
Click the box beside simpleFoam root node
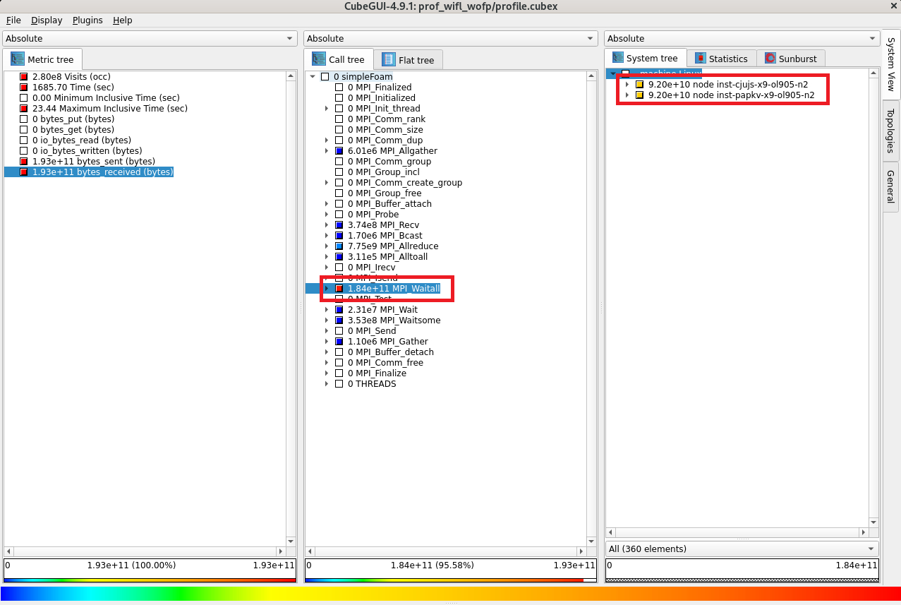click(325, 77)
